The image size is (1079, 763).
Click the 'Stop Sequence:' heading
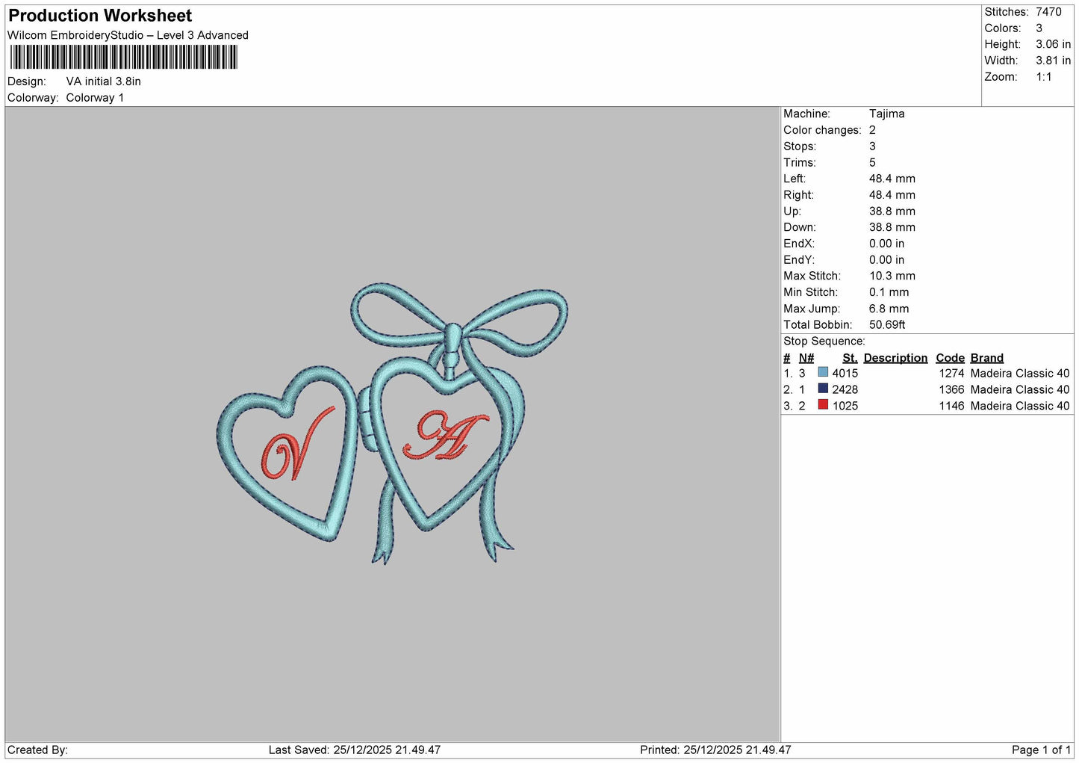coord(824,342)
